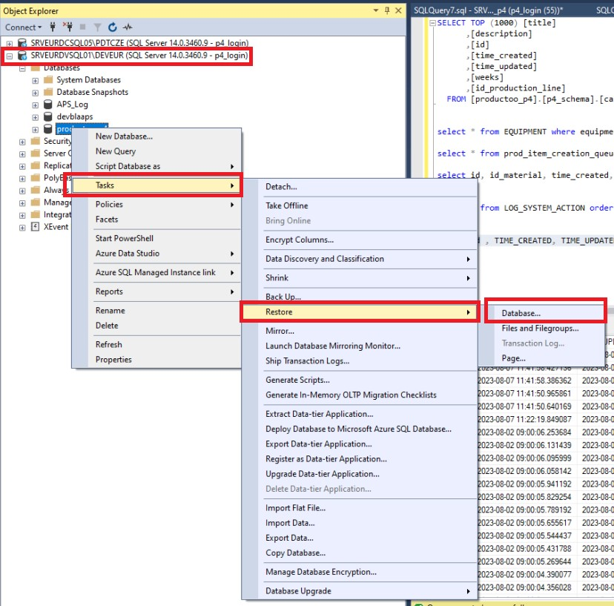This screenshot has height=606, width=614.
Task: Click the Connect Object Explorer plug icon
Action: [x=52, y=27]
